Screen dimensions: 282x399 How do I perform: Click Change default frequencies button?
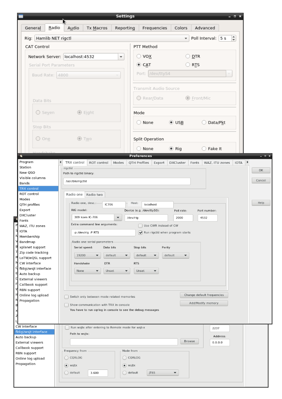pyautogui.click(x=204, y=295)
